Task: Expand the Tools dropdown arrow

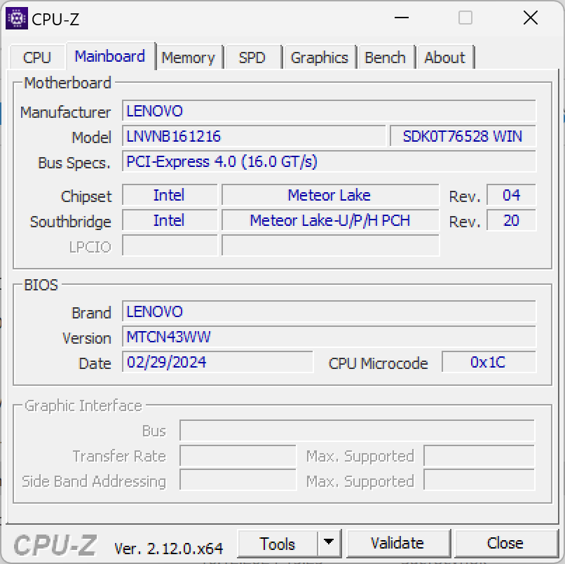Action: [329, 542]
